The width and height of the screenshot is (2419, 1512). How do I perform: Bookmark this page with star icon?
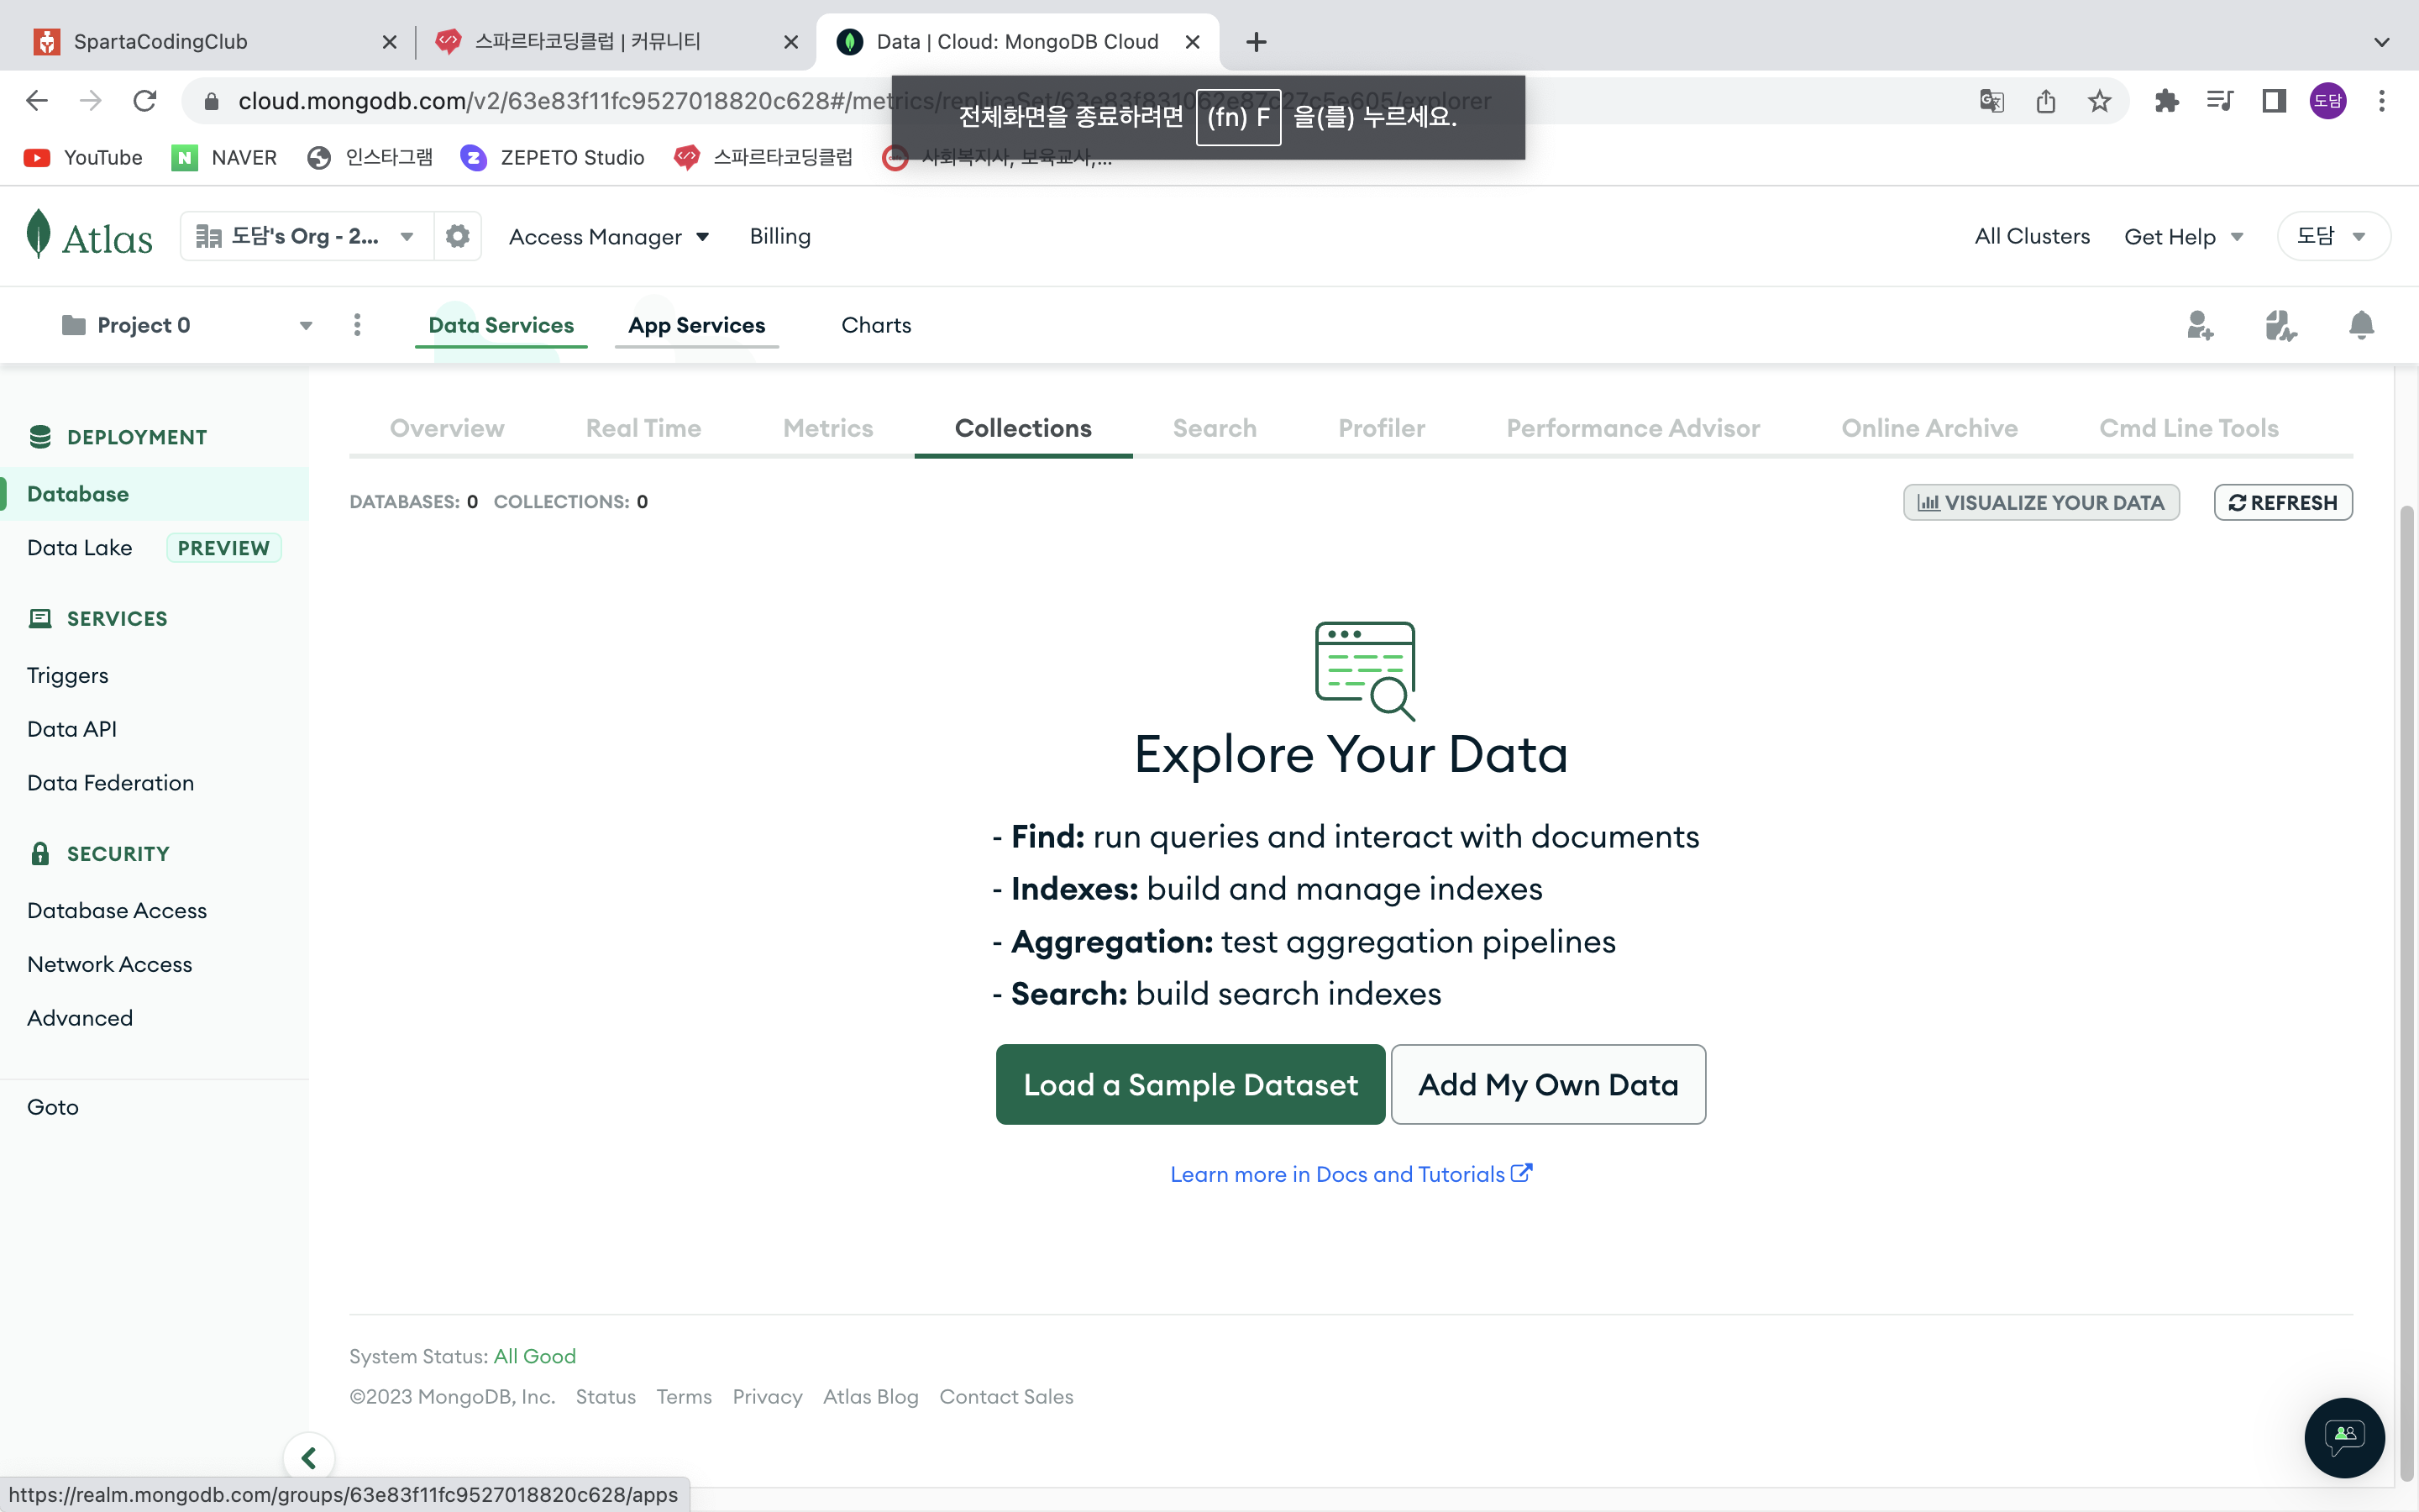(2099, 100)
